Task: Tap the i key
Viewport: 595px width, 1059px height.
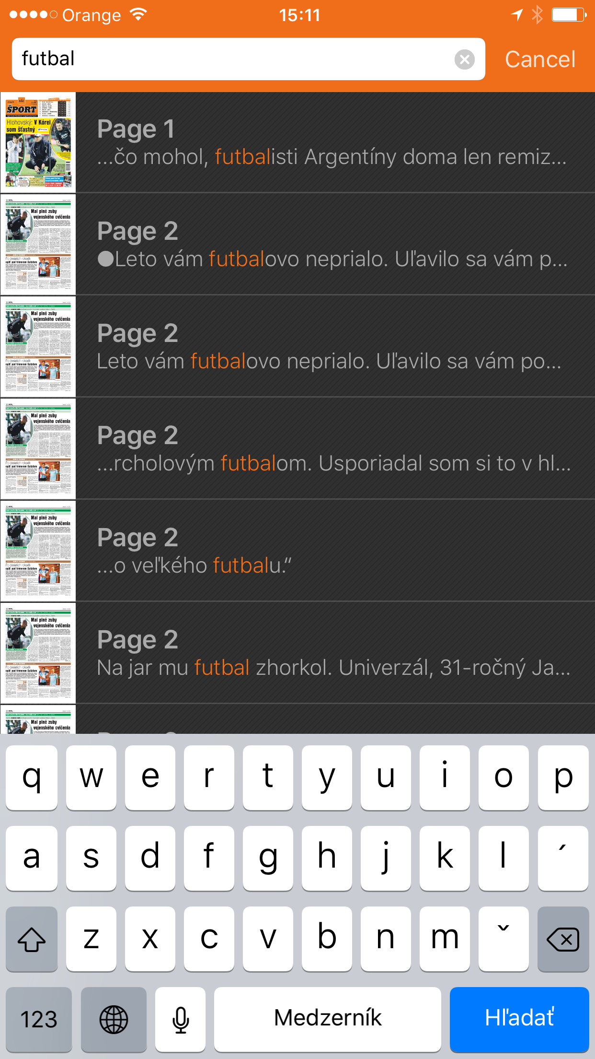Action: (x=445, y=777)
